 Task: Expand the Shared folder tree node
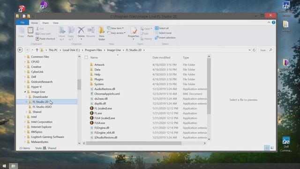coord(27,112)
